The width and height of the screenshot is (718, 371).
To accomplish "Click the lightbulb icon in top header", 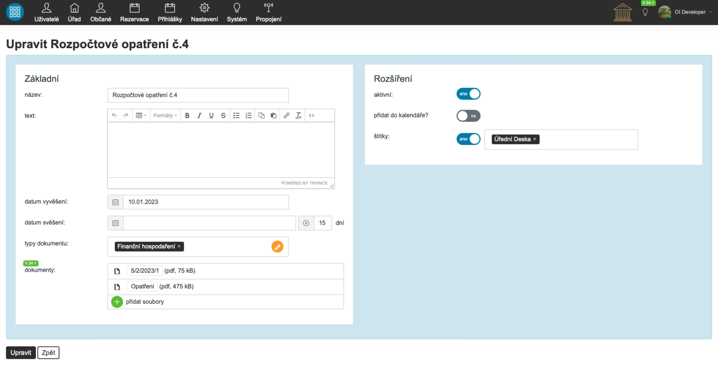I will (645, 12).
